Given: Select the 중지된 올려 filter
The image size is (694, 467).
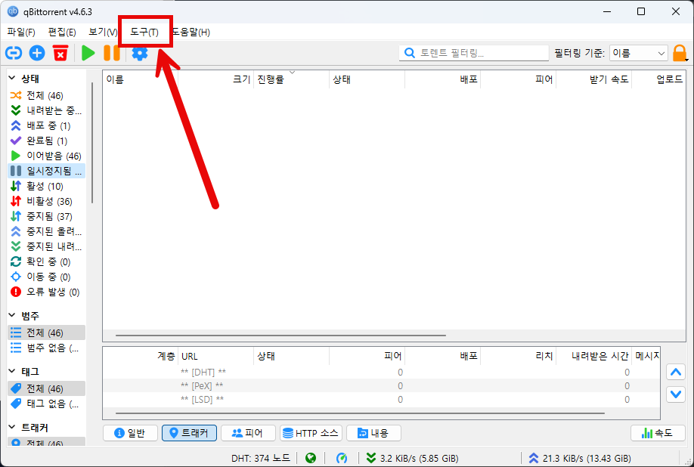Looking at the screenshot, I should 46,231.
